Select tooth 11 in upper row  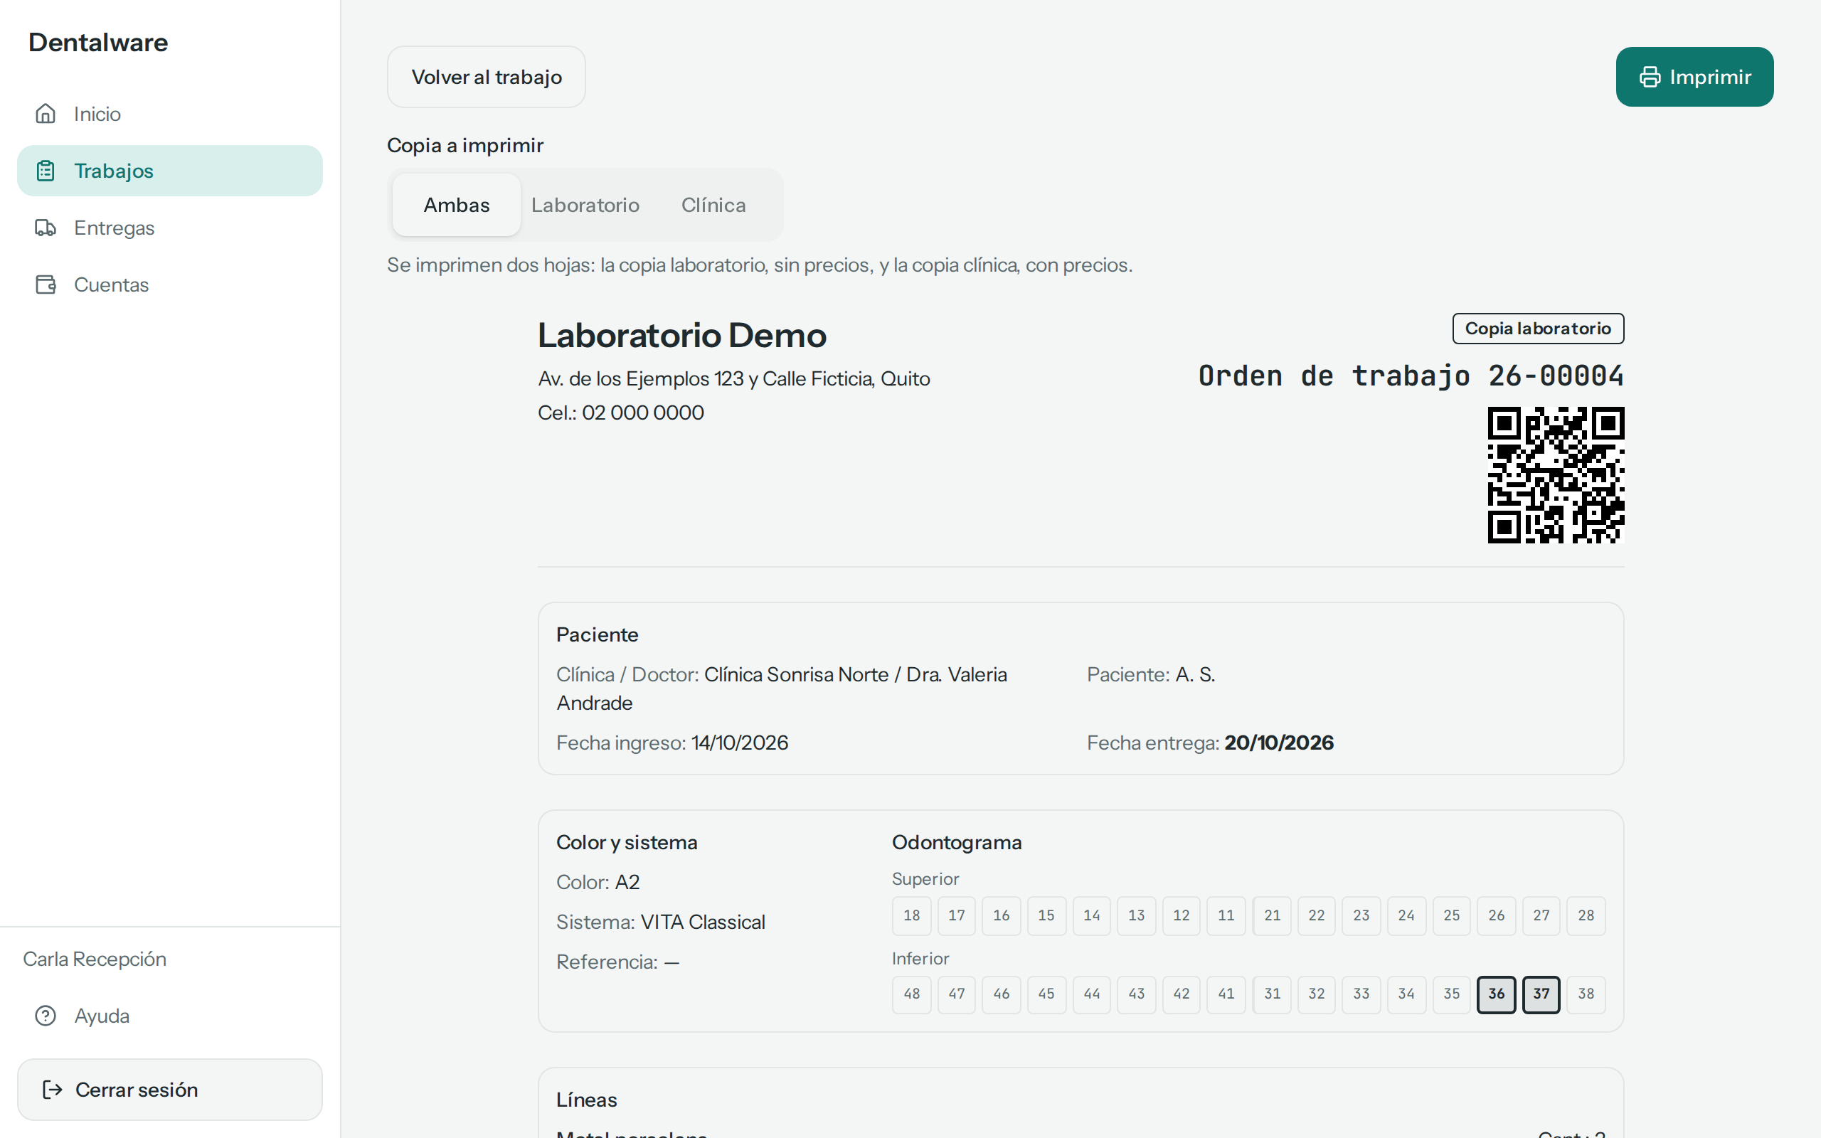[1226, 916]
